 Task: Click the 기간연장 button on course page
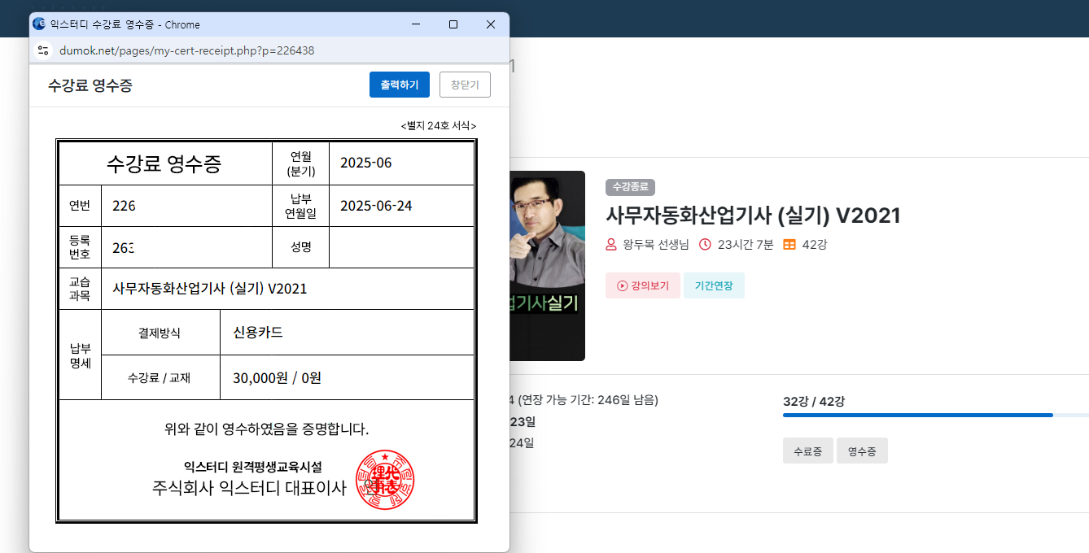(x=714, y=285)
